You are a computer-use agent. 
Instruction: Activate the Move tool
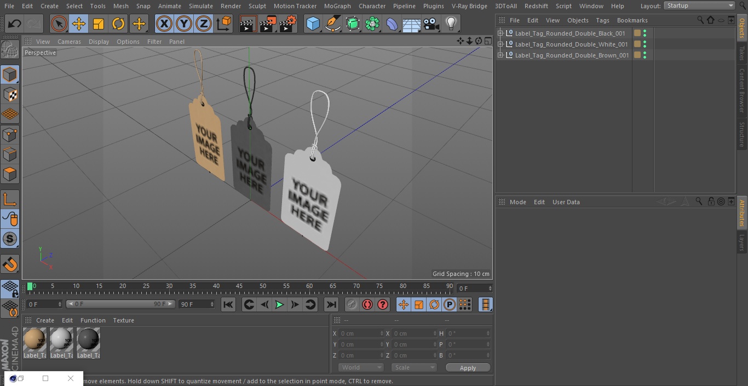(x=79, y=24)
